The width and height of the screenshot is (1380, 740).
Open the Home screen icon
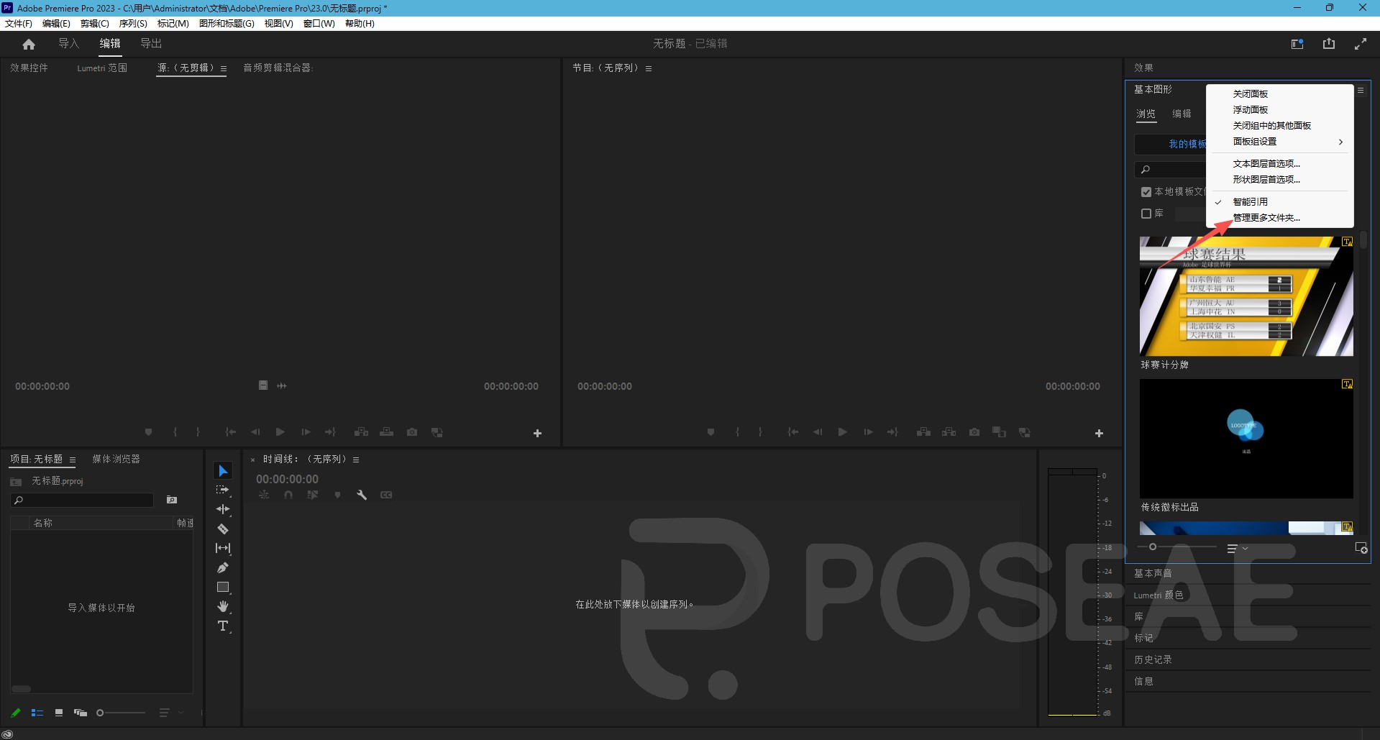[29, 44]
